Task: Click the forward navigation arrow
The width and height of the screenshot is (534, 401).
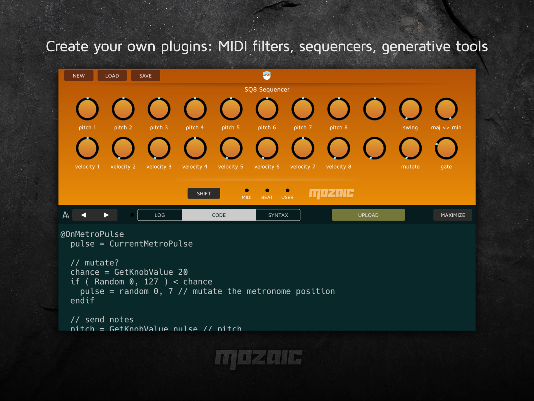Action: (106, 215)
